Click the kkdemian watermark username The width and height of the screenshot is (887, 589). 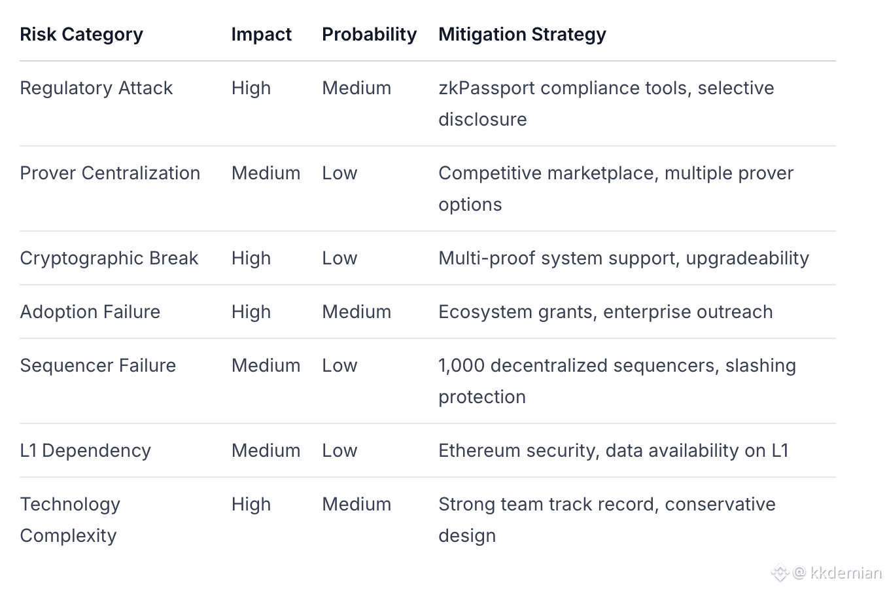point(845,573)
